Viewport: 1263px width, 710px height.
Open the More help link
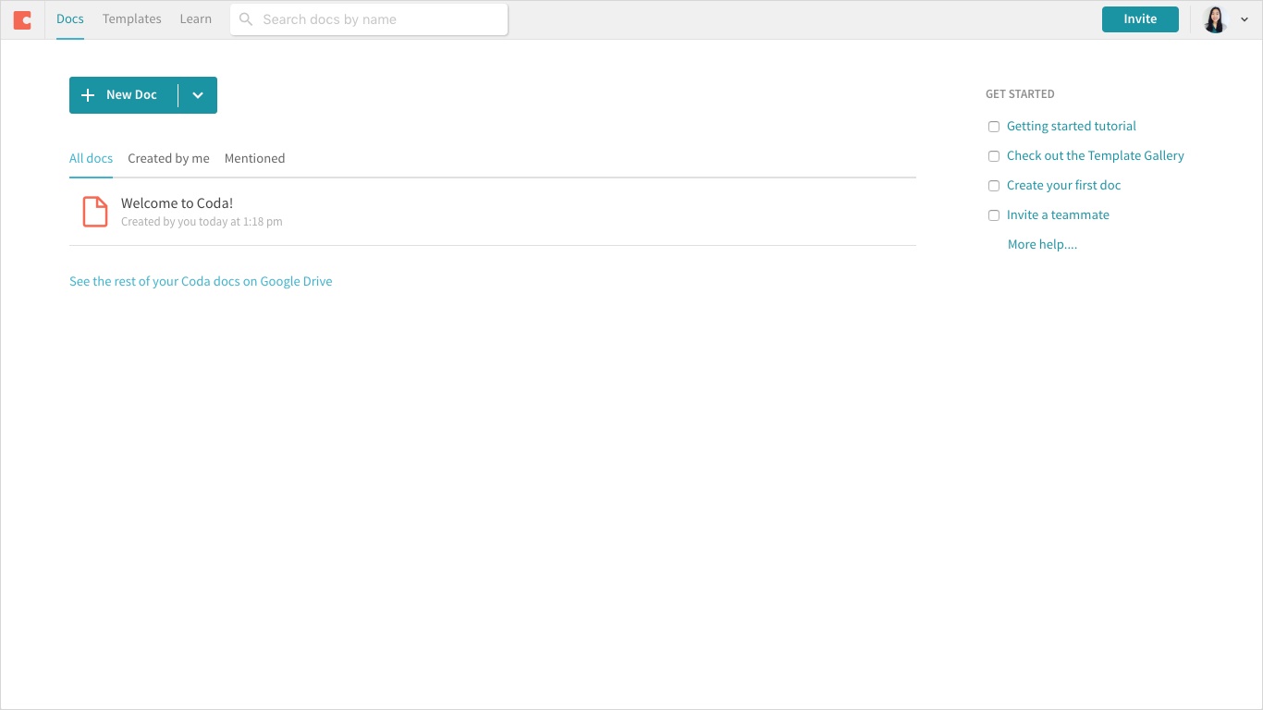[1042, 245]
